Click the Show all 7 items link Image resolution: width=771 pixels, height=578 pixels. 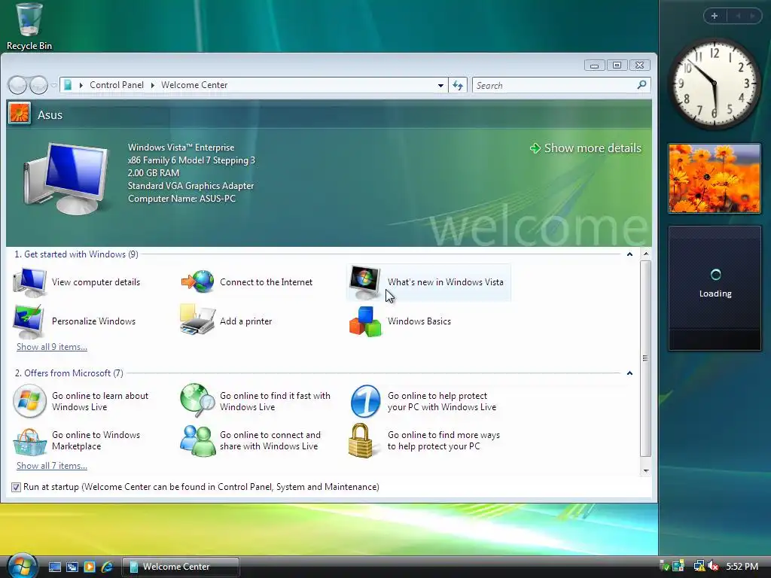click(x=52, y=466)
